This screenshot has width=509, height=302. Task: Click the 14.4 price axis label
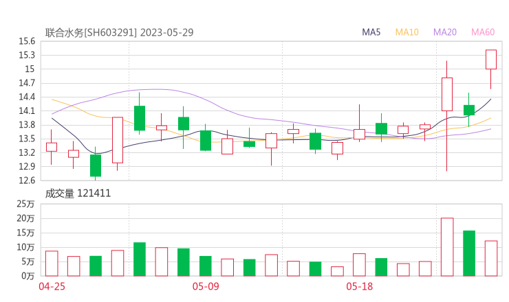(27, 97)
